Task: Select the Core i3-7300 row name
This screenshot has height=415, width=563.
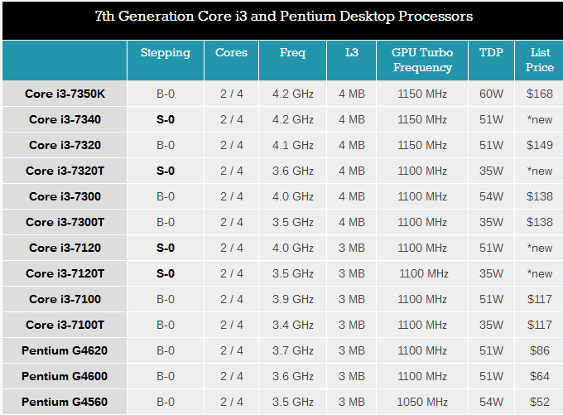Action: point(65,196)
